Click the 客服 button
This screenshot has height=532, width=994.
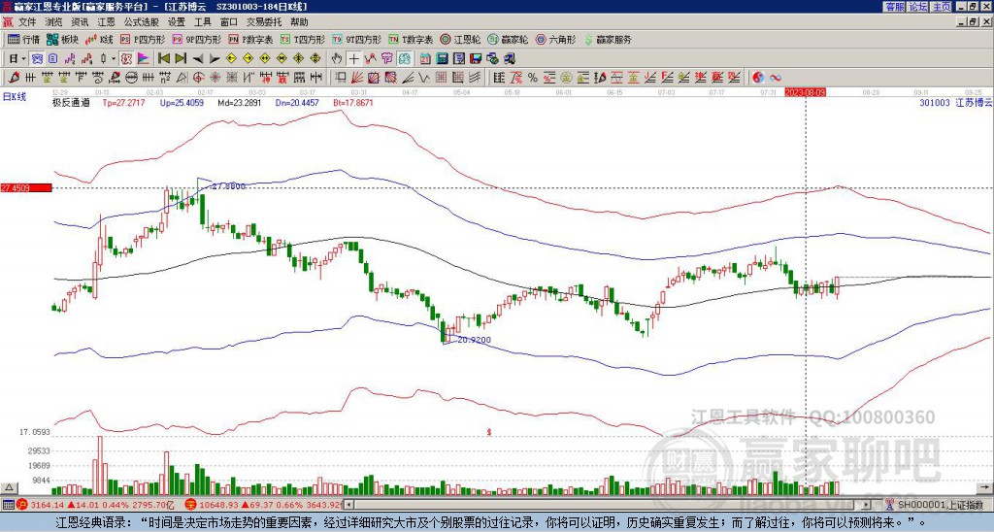point(894,7)
